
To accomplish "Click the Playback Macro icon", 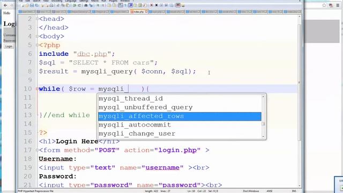I will pos(161,5).
